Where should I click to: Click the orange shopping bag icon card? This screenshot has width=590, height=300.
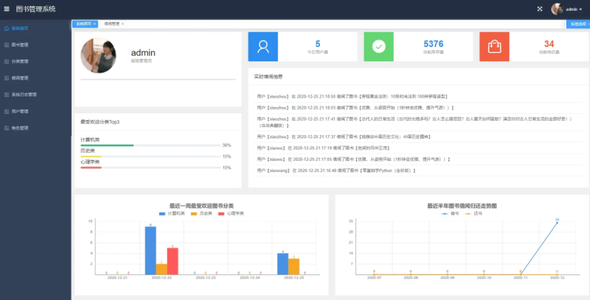pyautogui.click(x=495, y=47)
